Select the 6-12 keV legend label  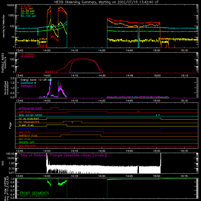coord(27,9)
